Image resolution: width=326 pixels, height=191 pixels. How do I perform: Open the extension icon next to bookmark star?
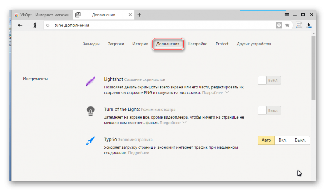(x=299, y=25)
